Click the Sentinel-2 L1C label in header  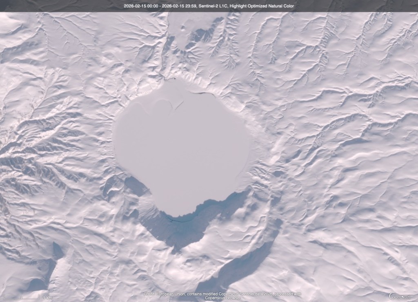point(214,6)
